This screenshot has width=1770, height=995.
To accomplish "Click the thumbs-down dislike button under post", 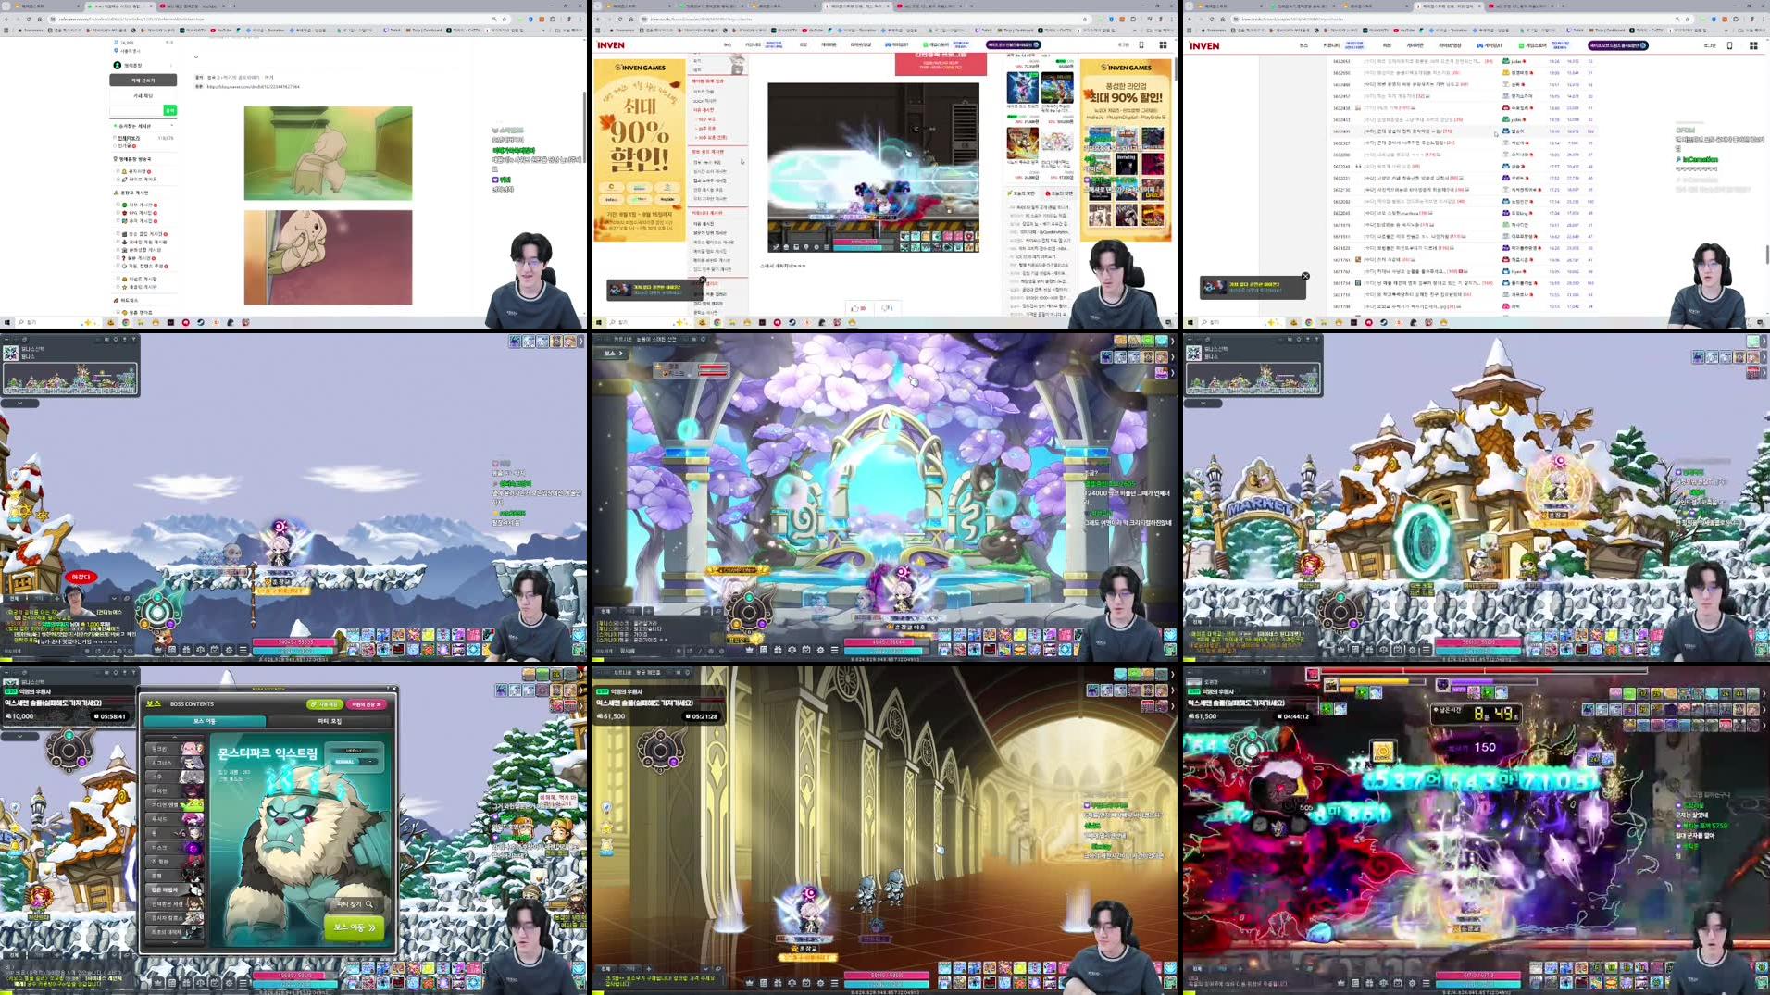I will click(x=886, y=308).
